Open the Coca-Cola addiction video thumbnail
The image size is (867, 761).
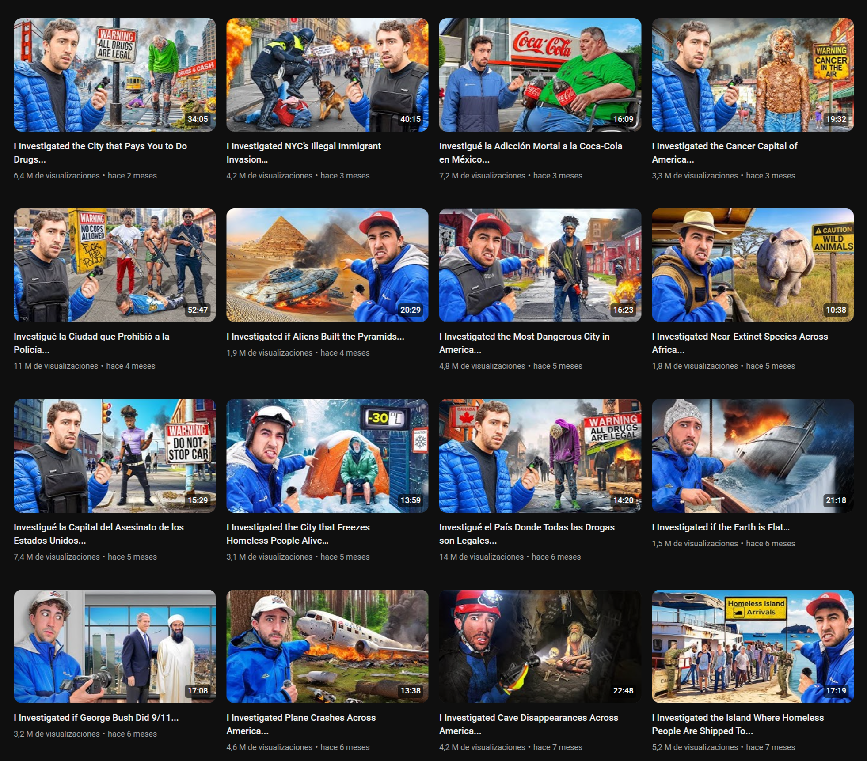[x=540, y=75]
